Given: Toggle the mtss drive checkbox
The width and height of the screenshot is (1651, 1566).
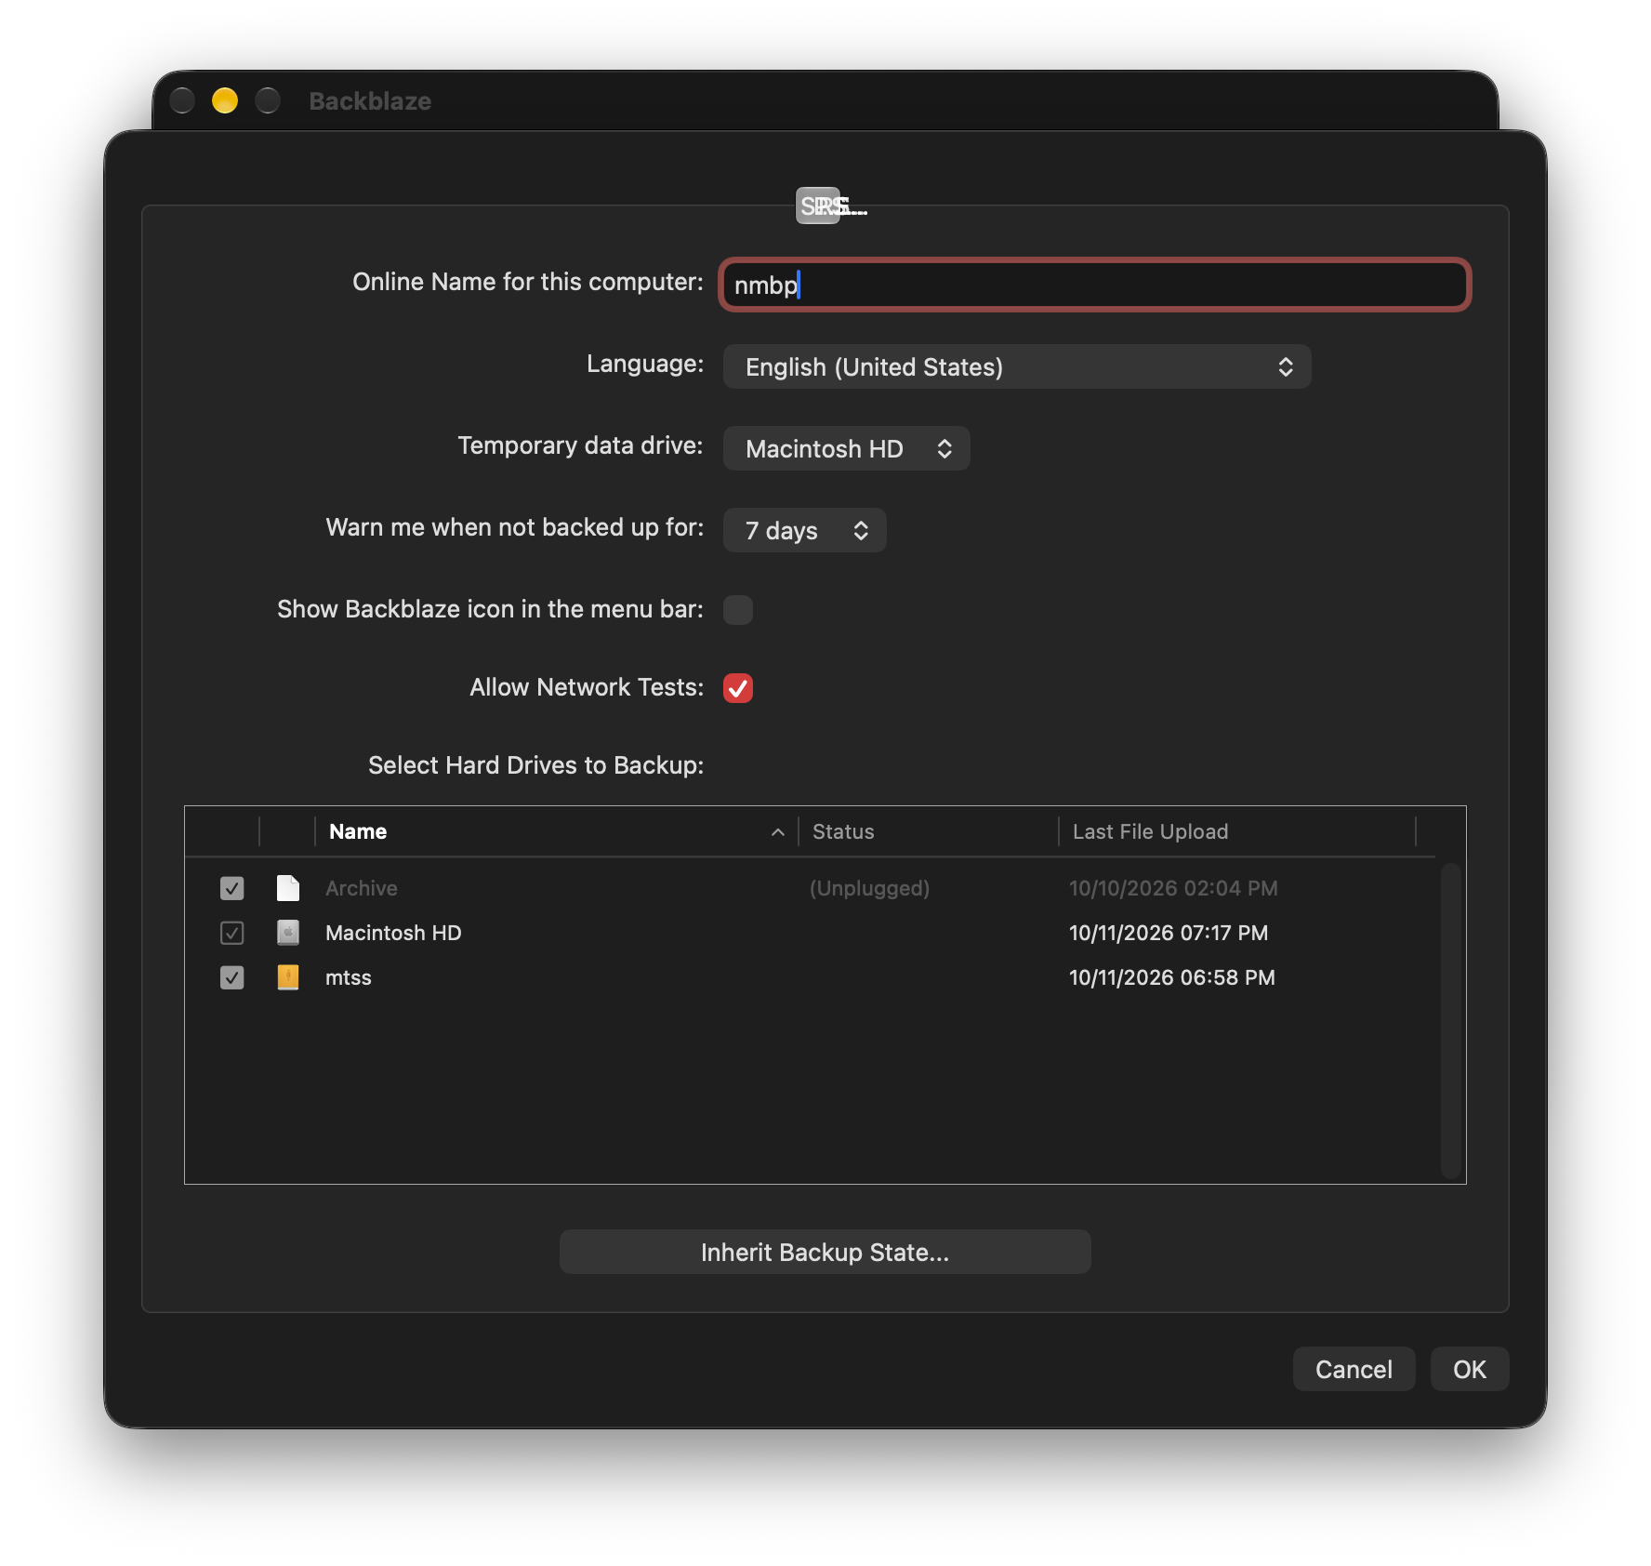Looking at the screenshot, I should click(x=232, y=977).
